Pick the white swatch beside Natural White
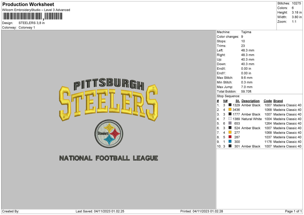Image resolution: width=304 pixels, height=215 pixels. coord(230,119)
